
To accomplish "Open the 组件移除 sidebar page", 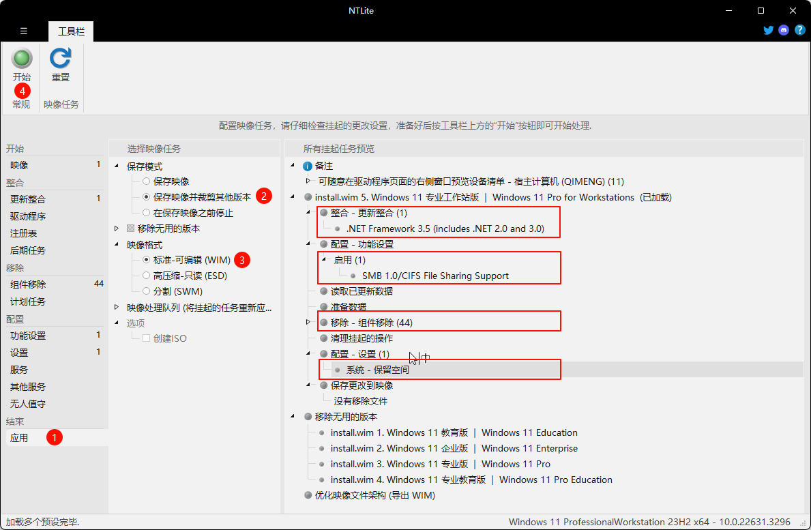I will point(55,284).
